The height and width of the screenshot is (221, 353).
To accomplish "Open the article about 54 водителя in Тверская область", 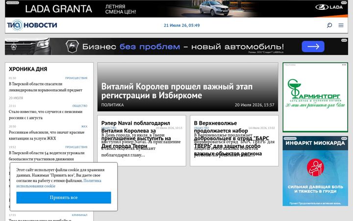I will 47,156.
